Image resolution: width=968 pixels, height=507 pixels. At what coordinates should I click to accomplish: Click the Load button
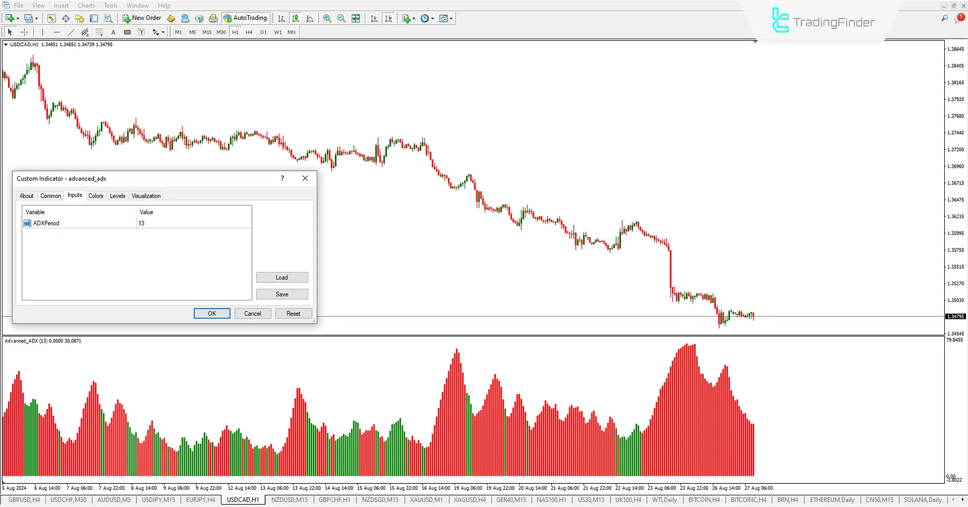[x=282, y=278]
